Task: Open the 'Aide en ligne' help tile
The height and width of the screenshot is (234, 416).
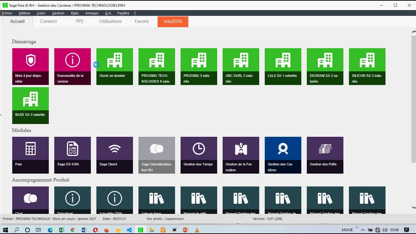Action: tap(157, 200)
